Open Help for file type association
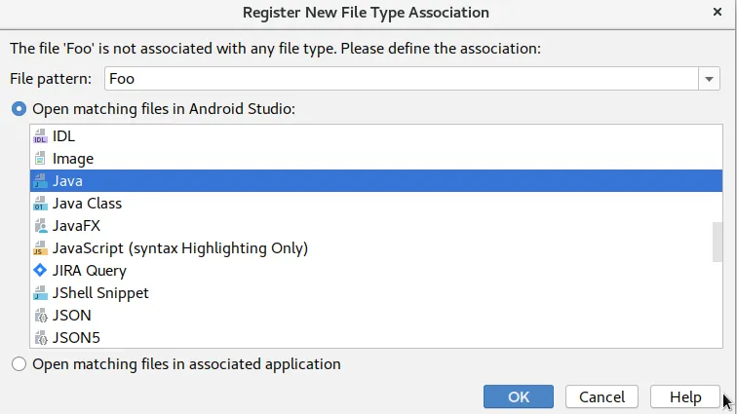The image size is (737, 414). (685, 396)
